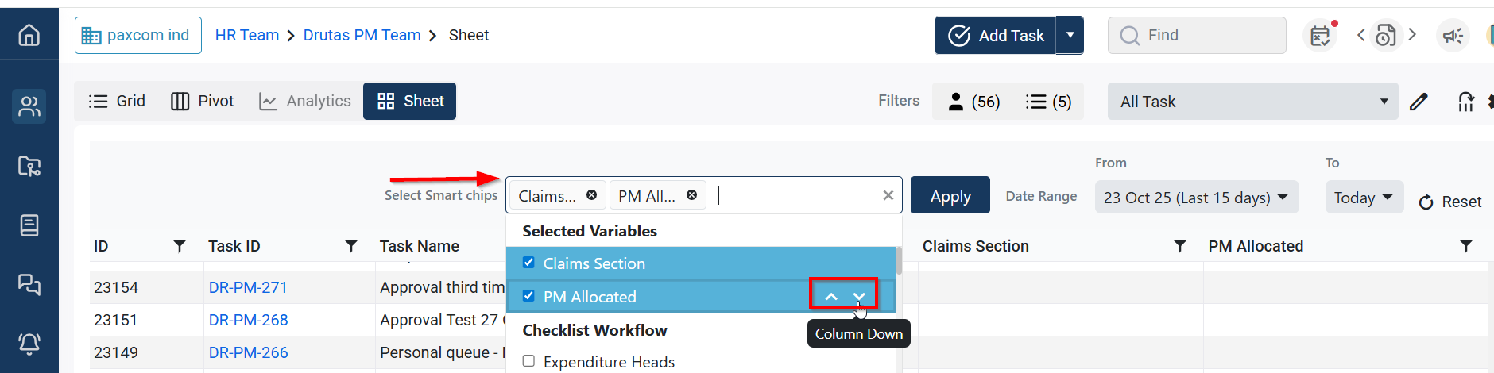Click the announcements megaphone icon
The width and height of the screenshot is (1494, 373).
pyautogui.click(x=1453, y=36)
